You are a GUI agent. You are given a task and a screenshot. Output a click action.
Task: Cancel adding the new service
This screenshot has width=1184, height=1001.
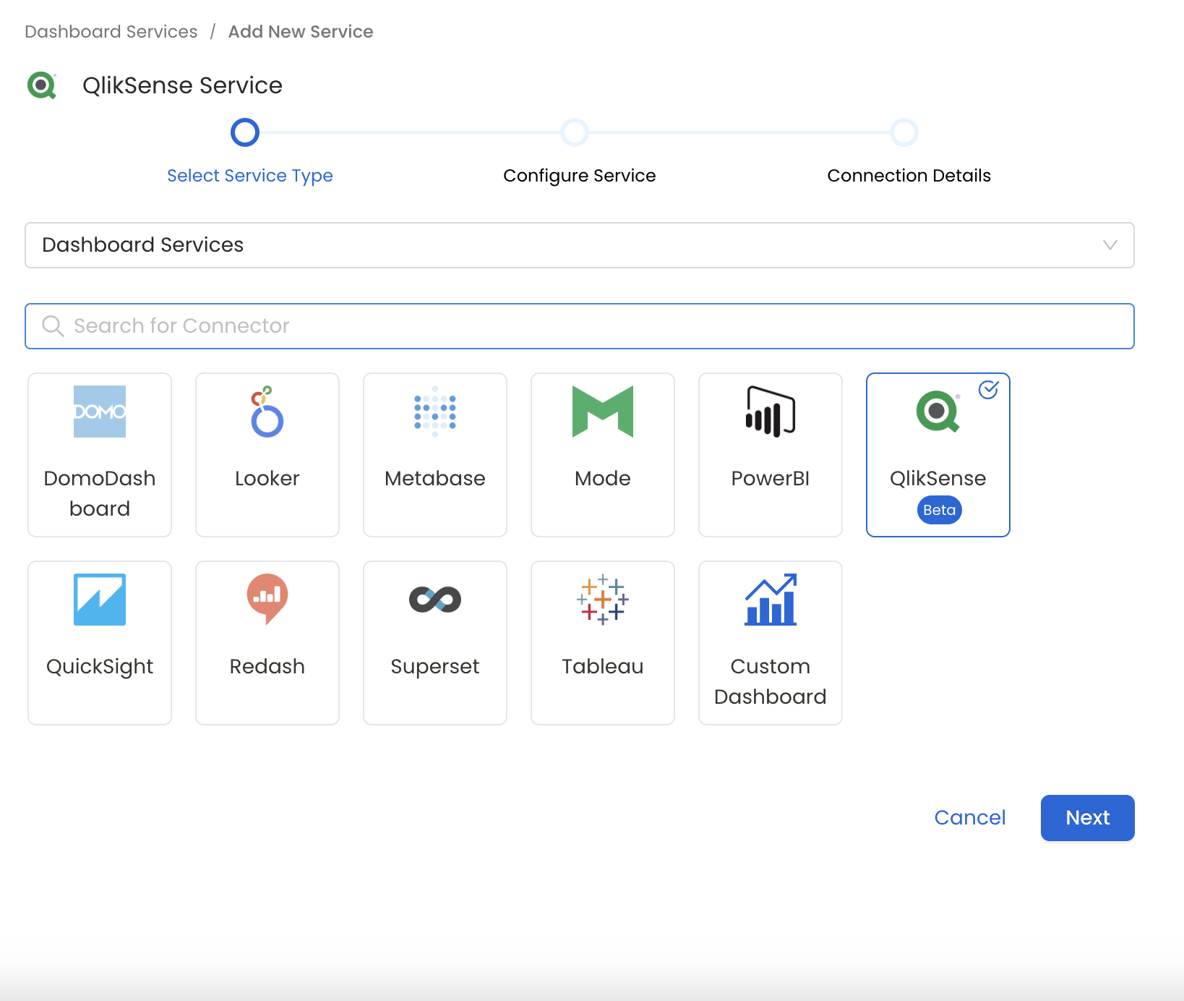[969, 817]
